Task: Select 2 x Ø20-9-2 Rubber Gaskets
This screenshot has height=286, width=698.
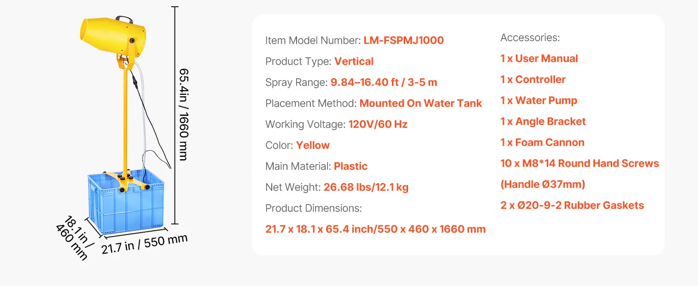Action: pyautogui.click(x=572, y=205)
